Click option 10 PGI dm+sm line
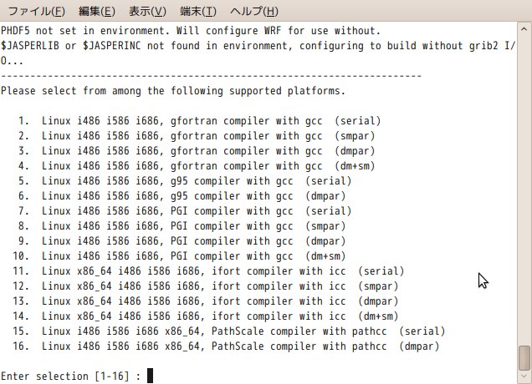532x384 pixels. [179, 256]
